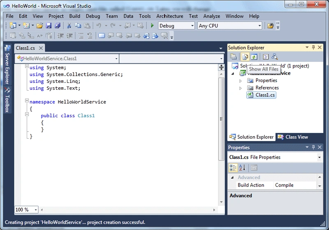Click the Cut scissors icon
This screenshot has width=329, height=230.
69,25
